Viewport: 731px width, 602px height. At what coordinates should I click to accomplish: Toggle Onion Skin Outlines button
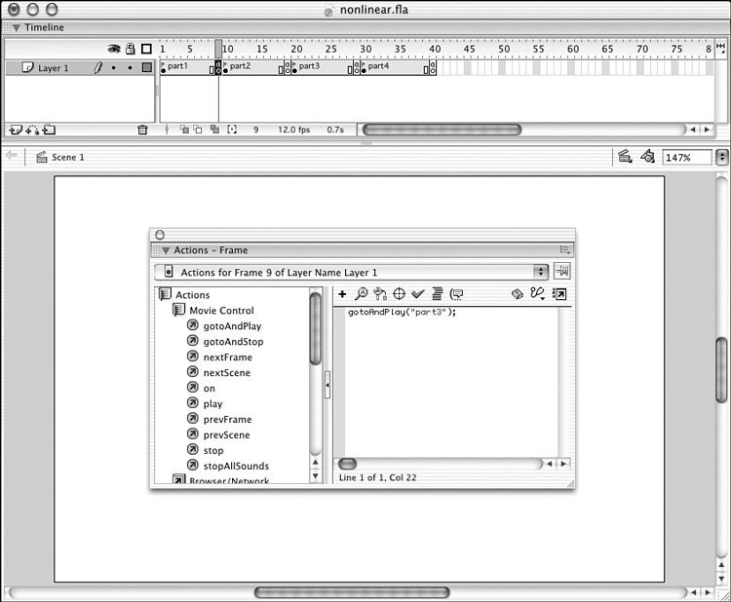click(x=198, y=130)
